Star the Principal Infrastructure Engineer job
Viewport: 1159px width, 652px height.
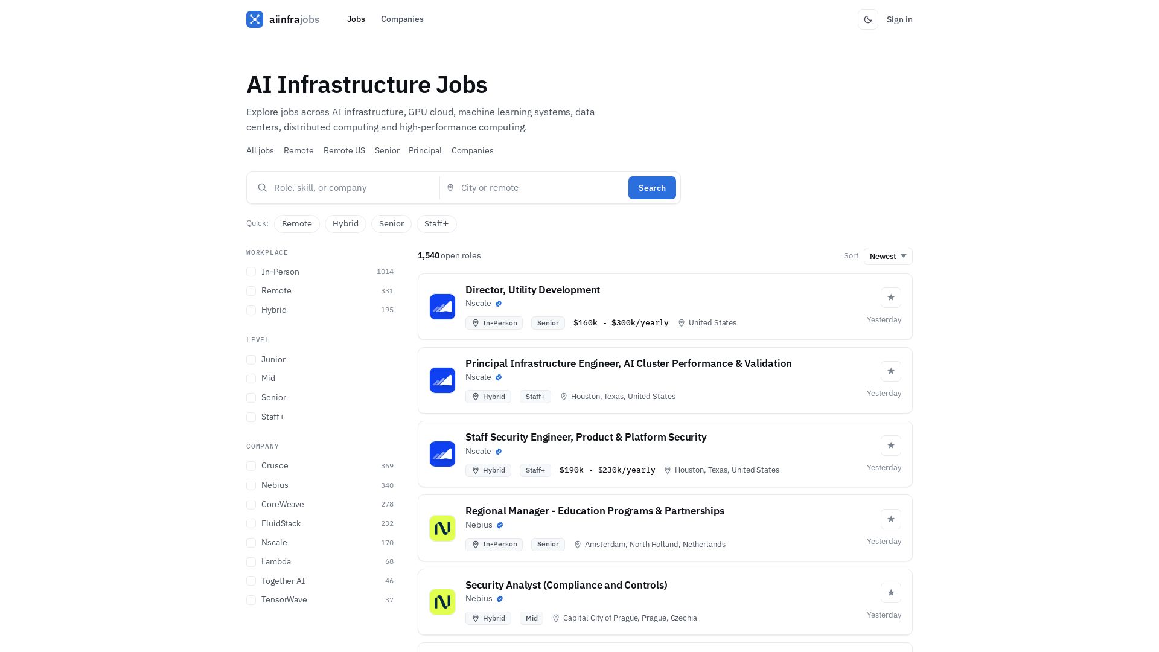pyautogui.click(x=891, y=371)
